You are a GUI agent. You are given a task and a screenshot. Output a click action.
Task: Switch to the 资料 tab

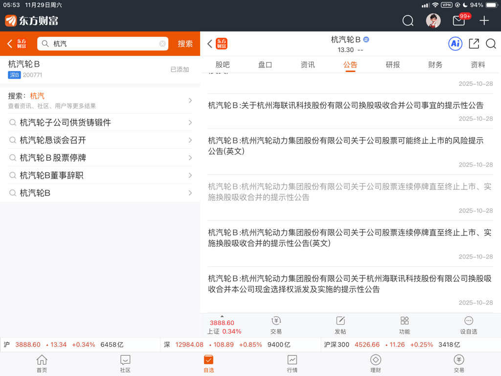click(x=478, y=65)
